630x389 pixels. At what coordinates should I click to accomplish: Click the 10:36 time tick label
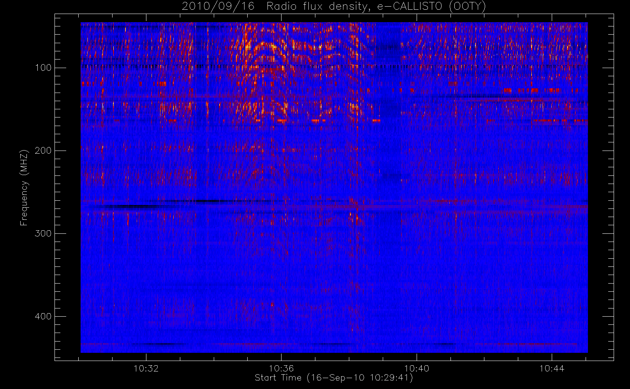[281, 368]
